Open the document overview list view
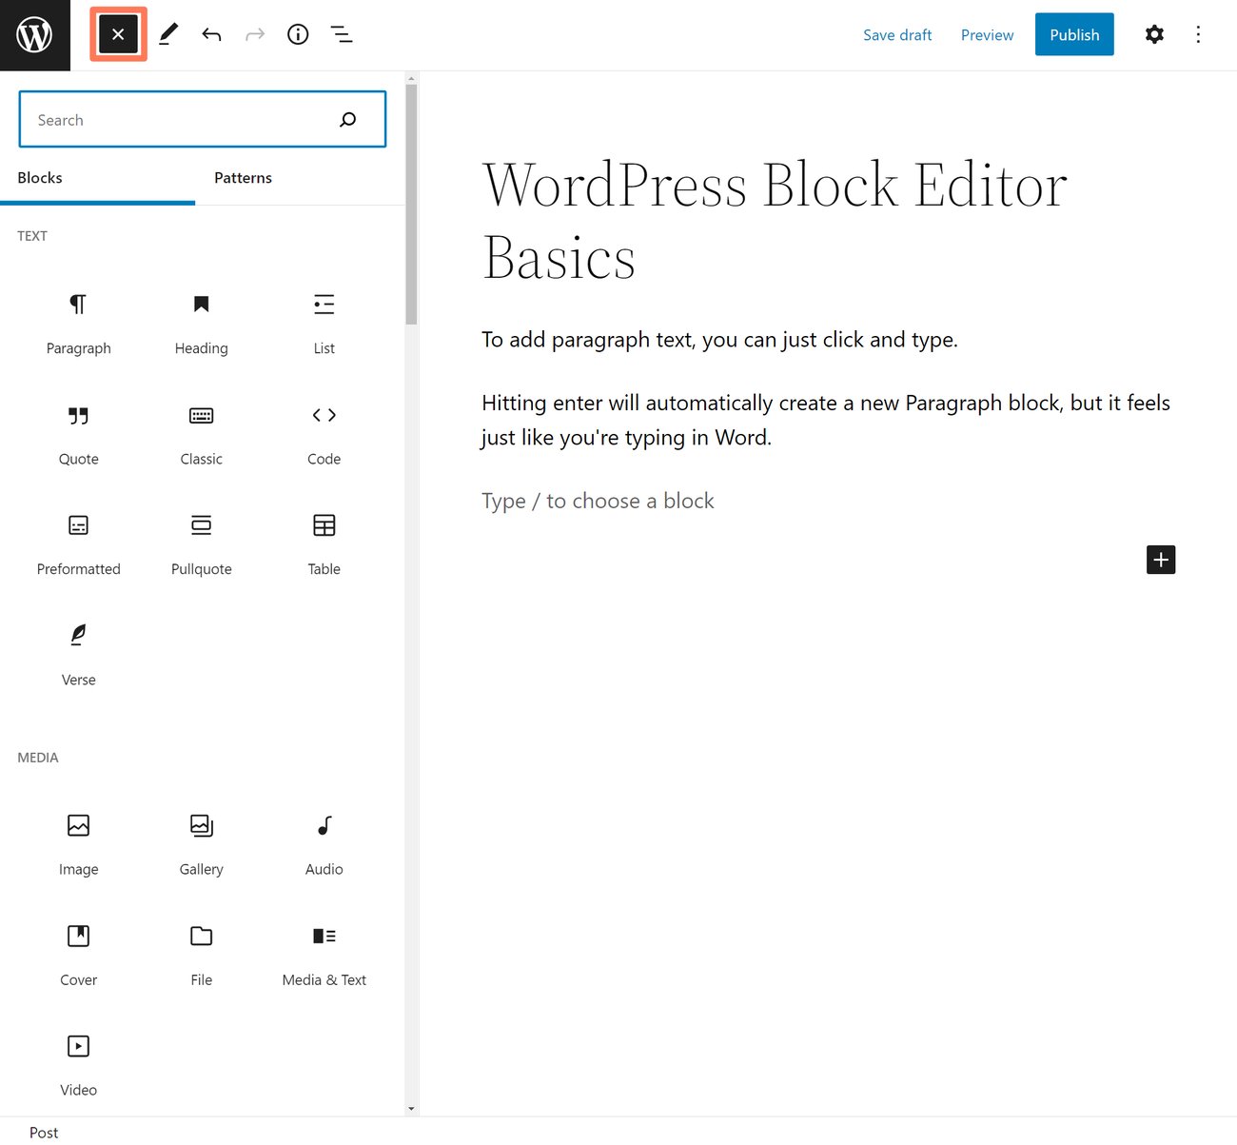 (x=342, y=34)
